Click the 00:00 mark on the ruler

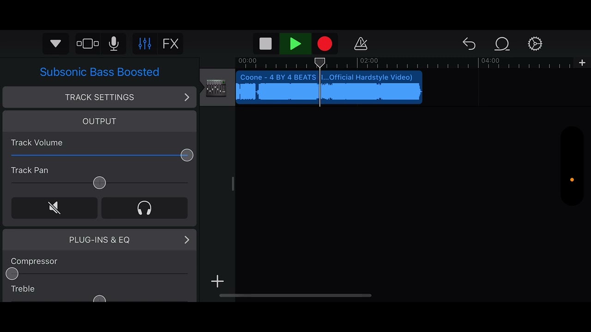pyautogui.click(x=247, y=61)
